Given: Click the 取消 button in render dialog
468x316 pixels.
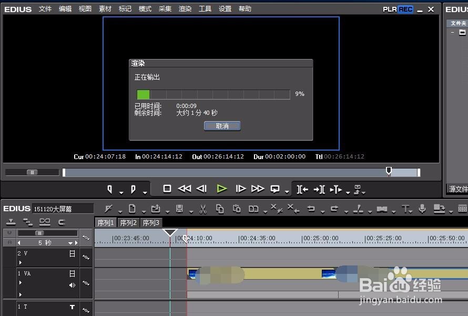Looking at the screenshot, I should [222, 126].
